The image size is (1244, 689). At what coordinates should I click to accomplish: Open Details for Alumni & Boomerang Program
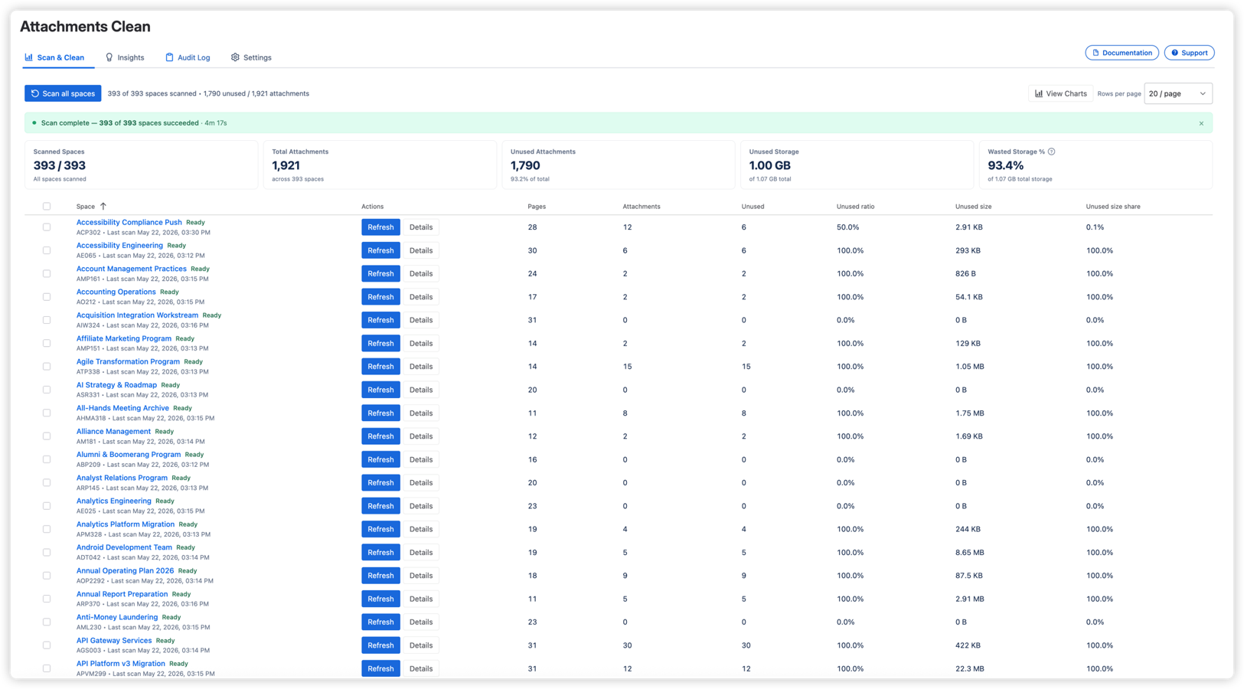click(420, 459)
